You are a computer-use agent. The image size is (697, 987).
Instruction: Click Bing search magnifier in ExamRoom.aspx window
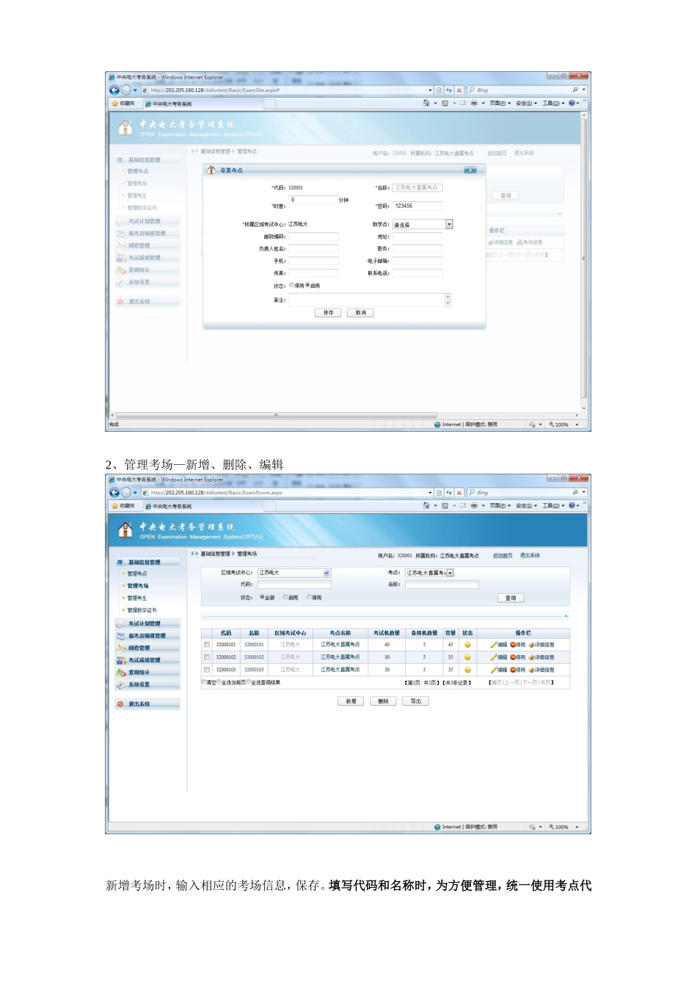point(575,492)
